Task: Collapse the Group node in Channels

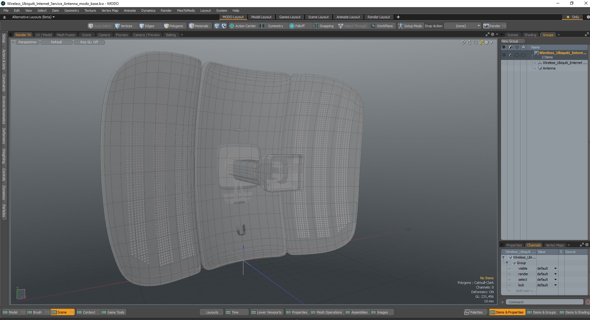Action: coord(507,263)
